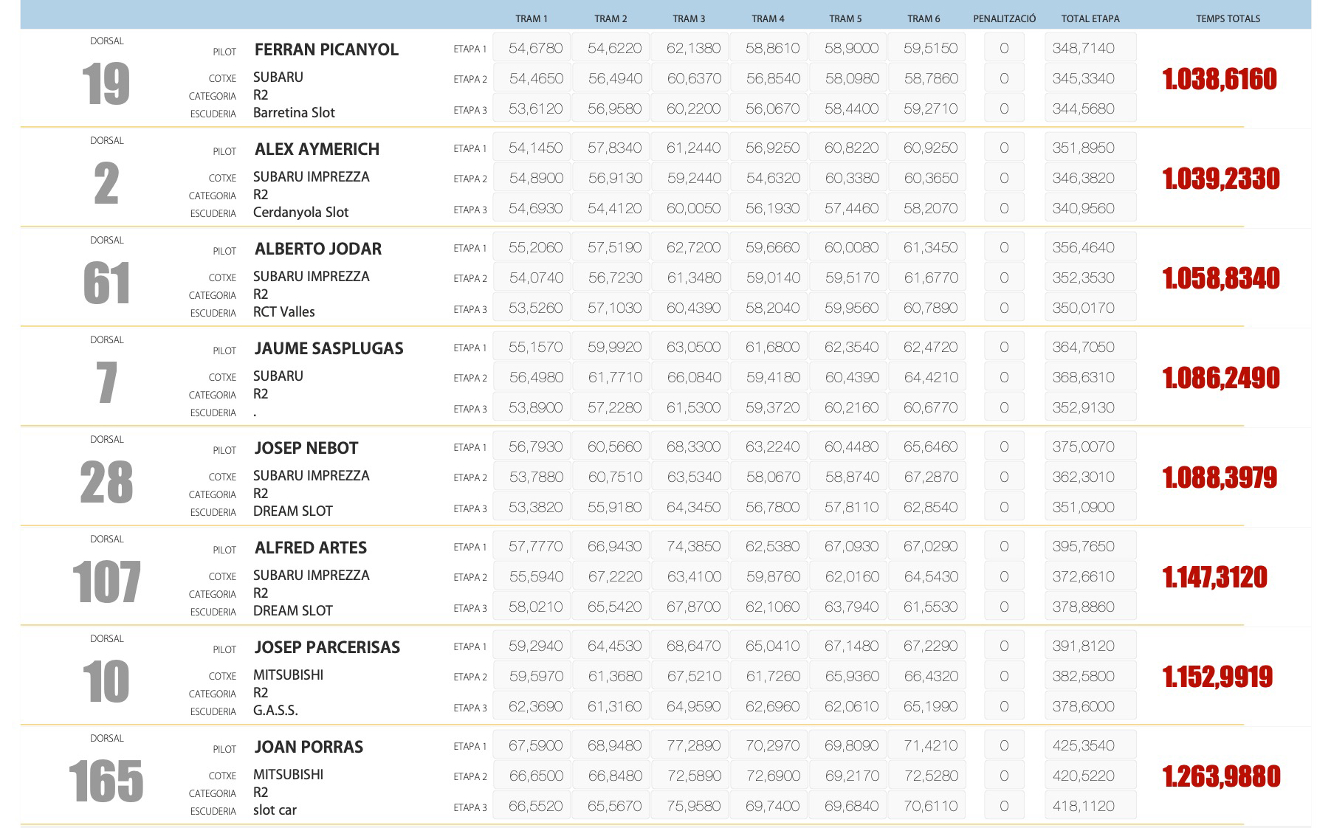Select the PENALITZACIÓ column header
The image size is (1331, 828).
[1004, 18]
